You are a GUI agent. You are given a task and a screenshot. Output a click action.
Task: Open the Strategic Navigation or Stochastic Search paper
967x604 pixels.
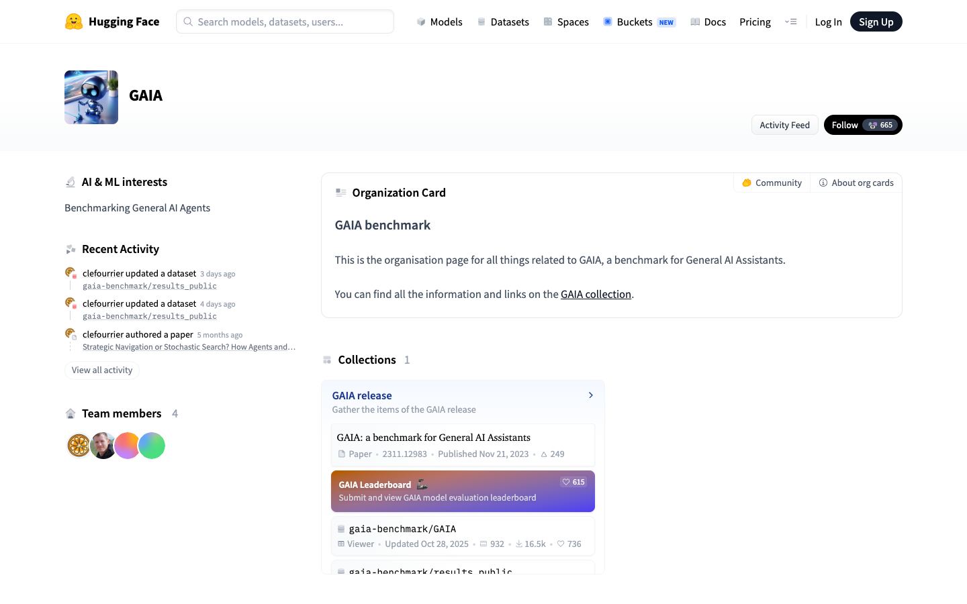point(189,347)
